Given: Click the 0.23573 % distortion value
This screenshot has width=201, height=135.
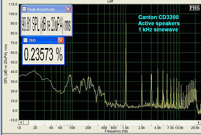Looking at the screenshot, I should pos(43,54).
